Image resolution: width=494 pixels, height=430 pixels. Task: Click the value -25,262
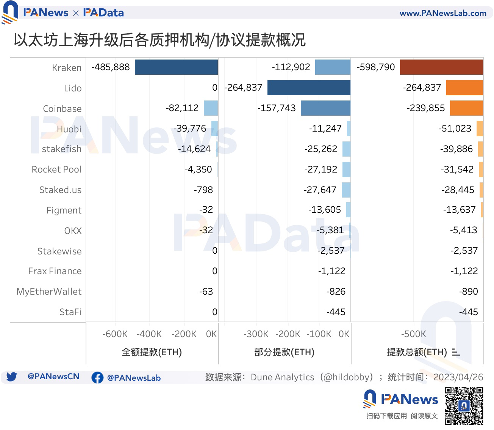321,149
